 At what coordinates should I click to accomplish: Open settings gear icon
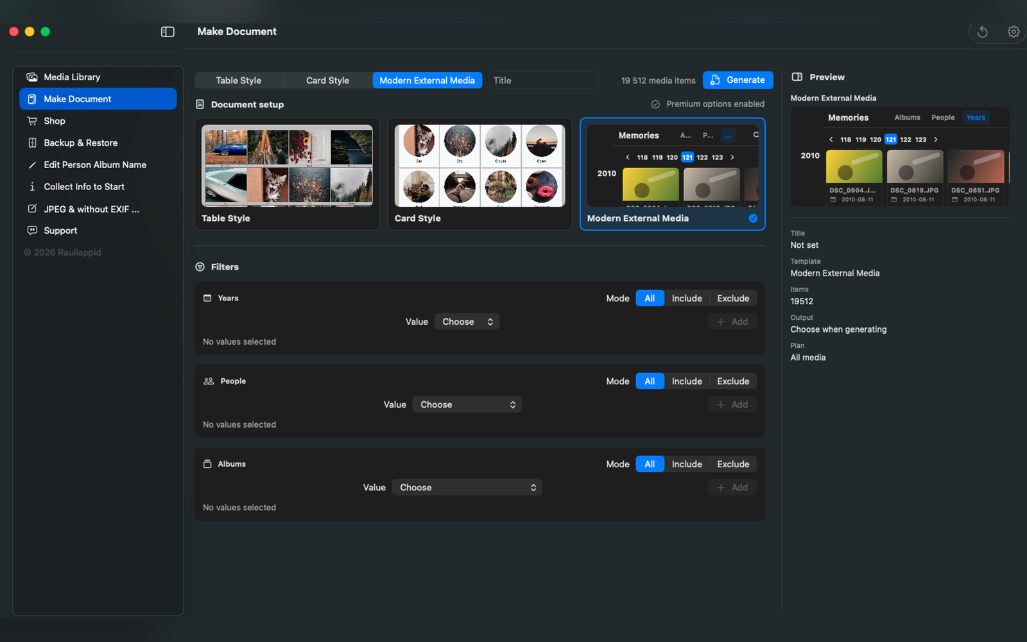tap(1014, 31)
